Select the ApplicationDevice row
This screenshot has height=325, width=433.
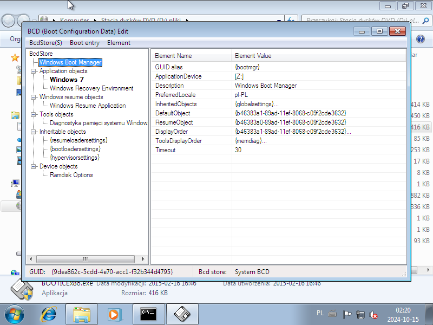point(279,76)
